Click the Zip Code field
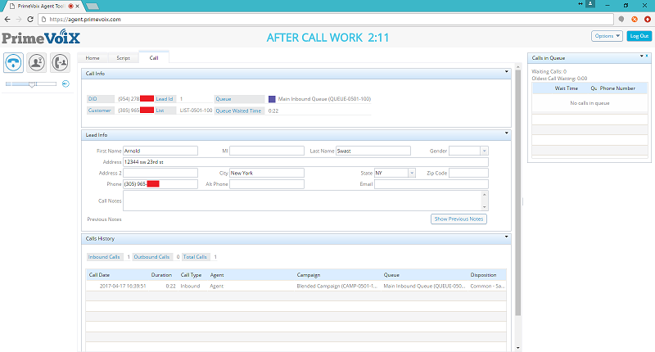The image size is (655, 352). tap(468, 173)
